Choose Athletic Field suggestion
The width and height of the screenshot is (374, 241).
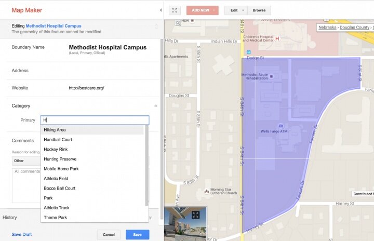92,179
